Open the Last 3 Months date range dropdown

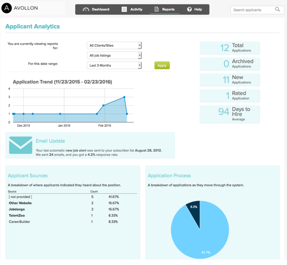pos(114,66)
